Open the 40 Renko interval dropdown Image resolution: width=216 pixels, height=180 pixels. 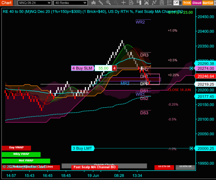click(71, 3)
